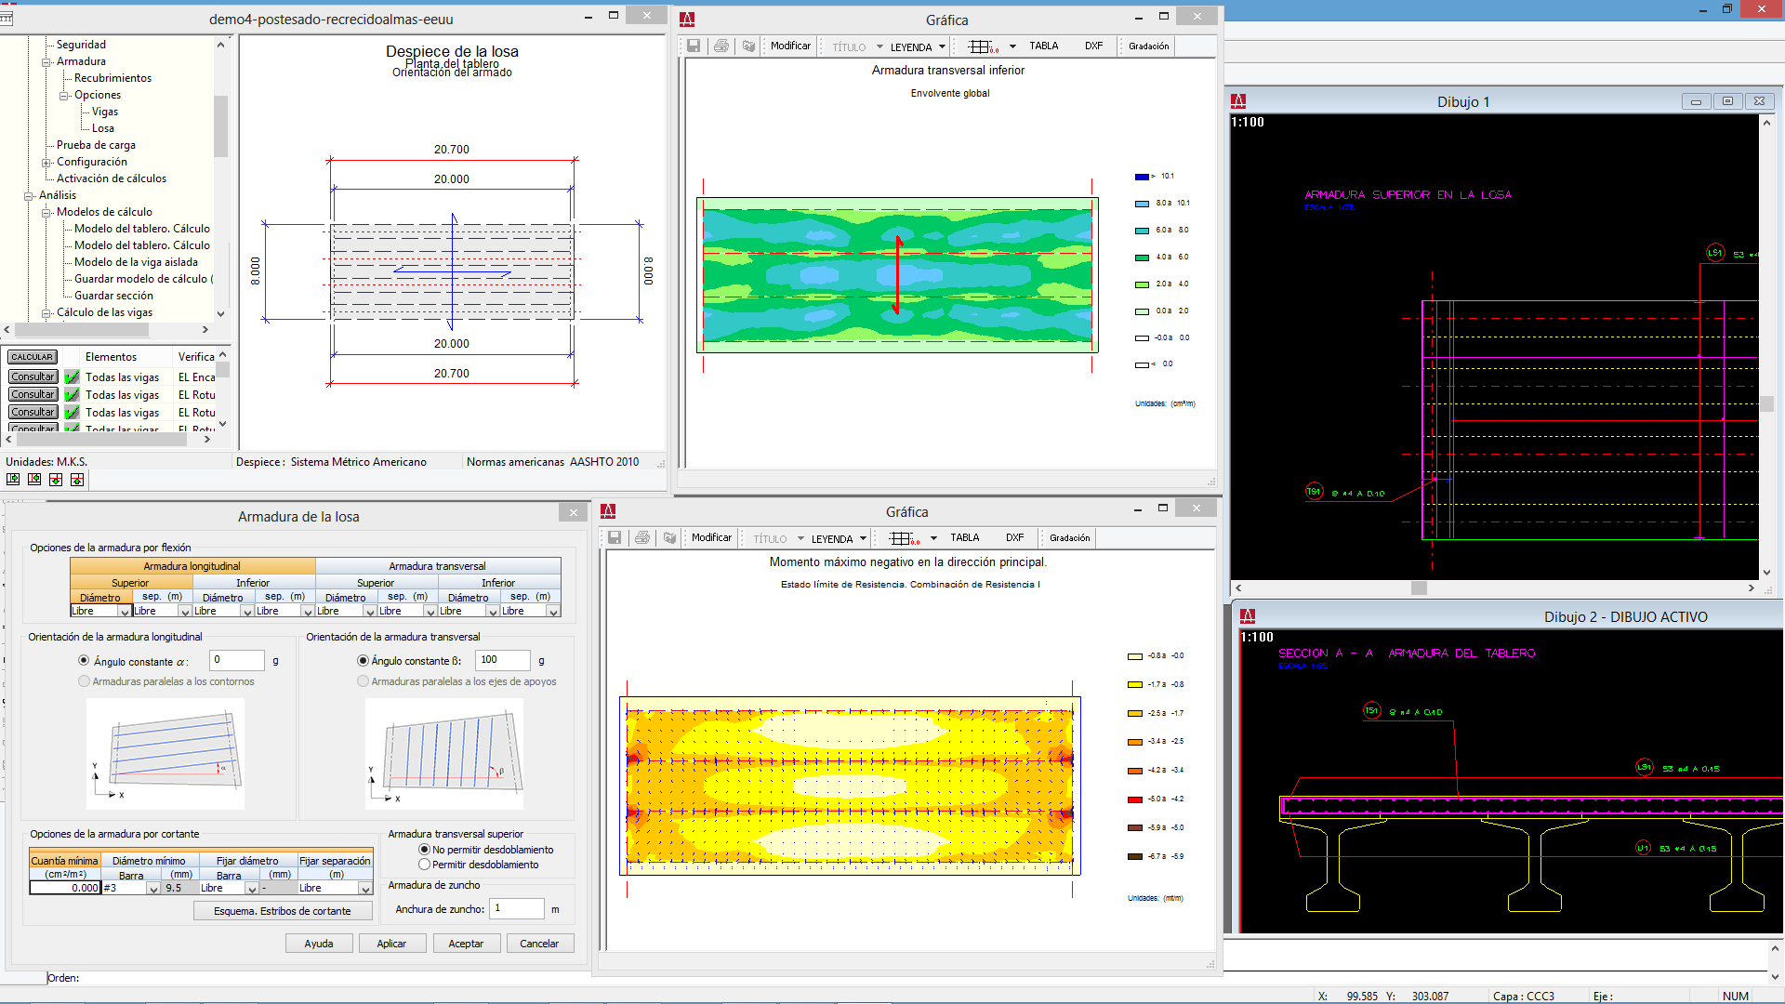Viewport: 1785px width, 1004px height.
Task: Click fourth panel-shift icon with up green arrow
Action: pyautogui.click(x=77, y=480)
